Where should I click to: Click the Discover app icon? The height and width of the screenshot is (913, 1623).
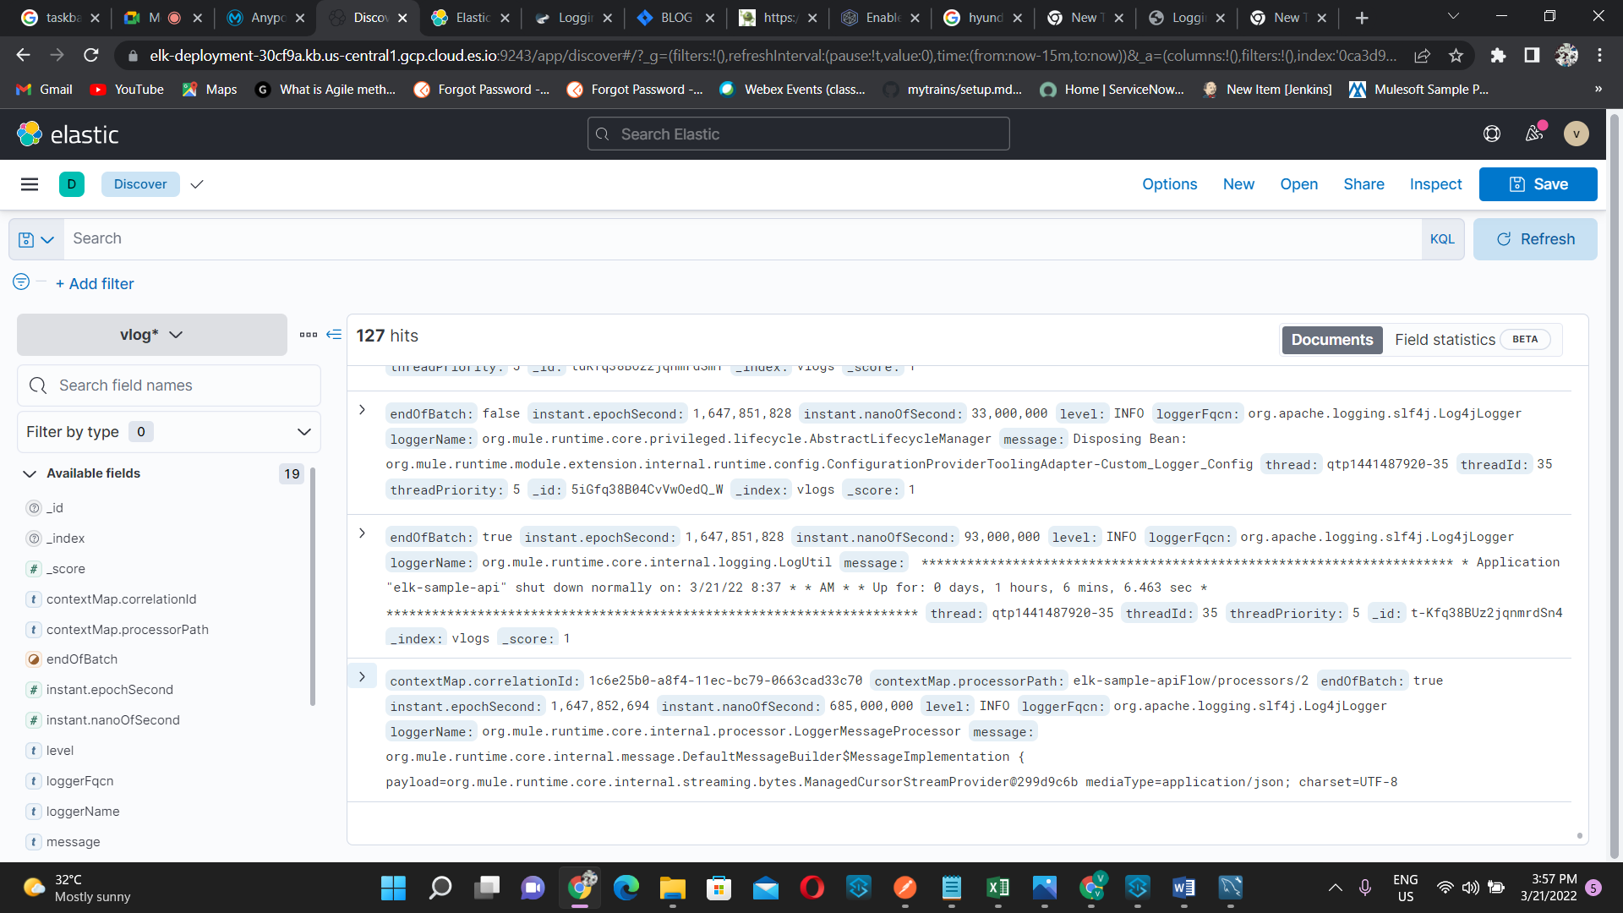tap(71, 184)
